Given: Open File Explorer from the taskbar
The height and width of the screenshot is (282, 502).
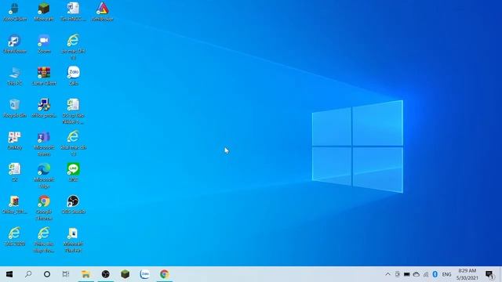Looking at the screenshot, I should coord(85,274).
